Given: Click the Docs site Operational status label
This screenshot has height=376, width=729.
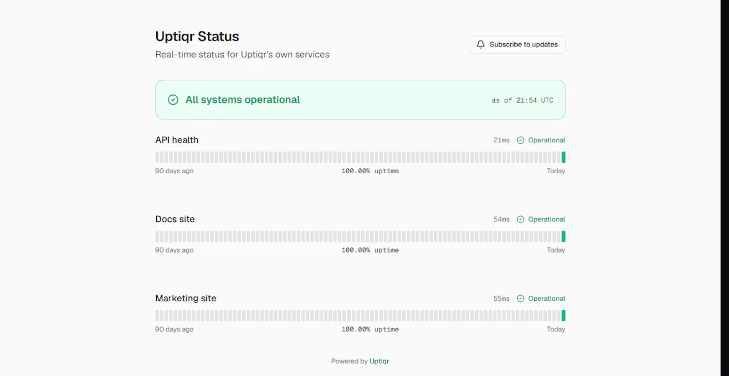Looking at the screenshot, I should click(x=546, y=219).
